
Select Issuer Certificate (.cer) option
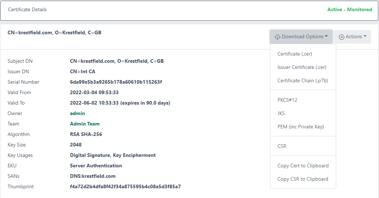pyautogui.click(x=302, y=67)
